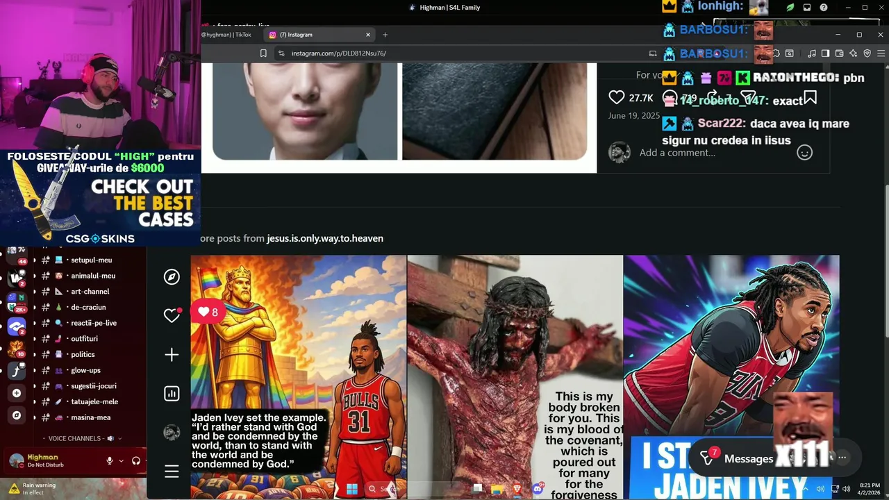Open Messages more options ellipsis
Viewport: 889px width, 500px height.
coord(842,458)
